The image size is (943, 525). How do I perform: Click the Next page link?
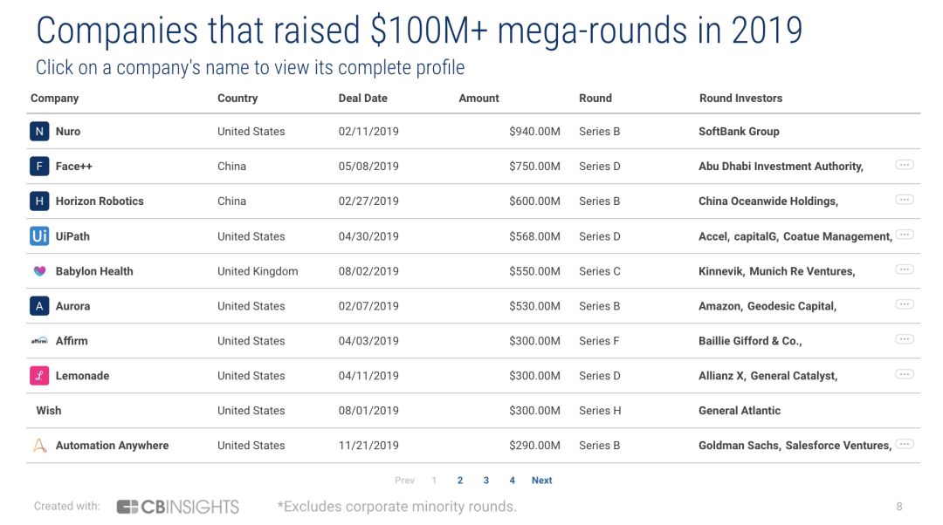[541, 481]
